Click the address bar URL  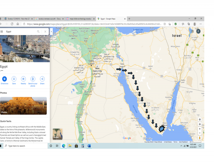point(94,24)
